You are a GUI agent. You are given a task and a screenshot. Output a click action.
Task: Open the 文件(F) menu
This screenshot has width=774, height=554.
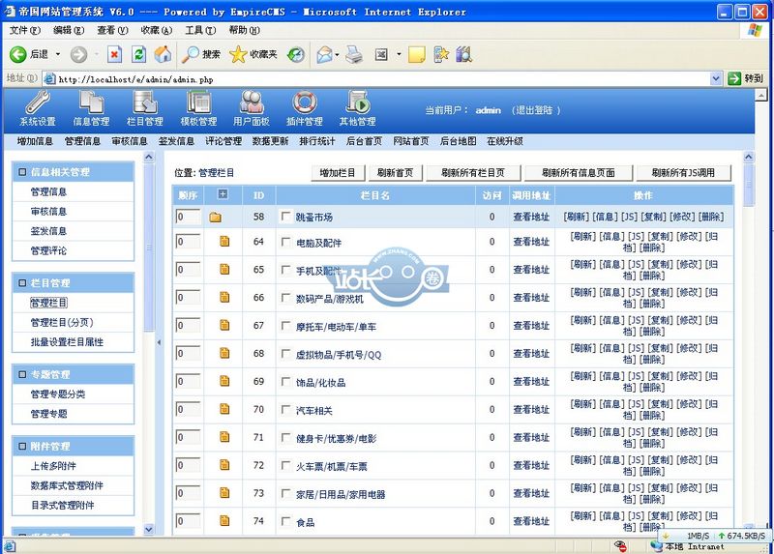[25, 31]
